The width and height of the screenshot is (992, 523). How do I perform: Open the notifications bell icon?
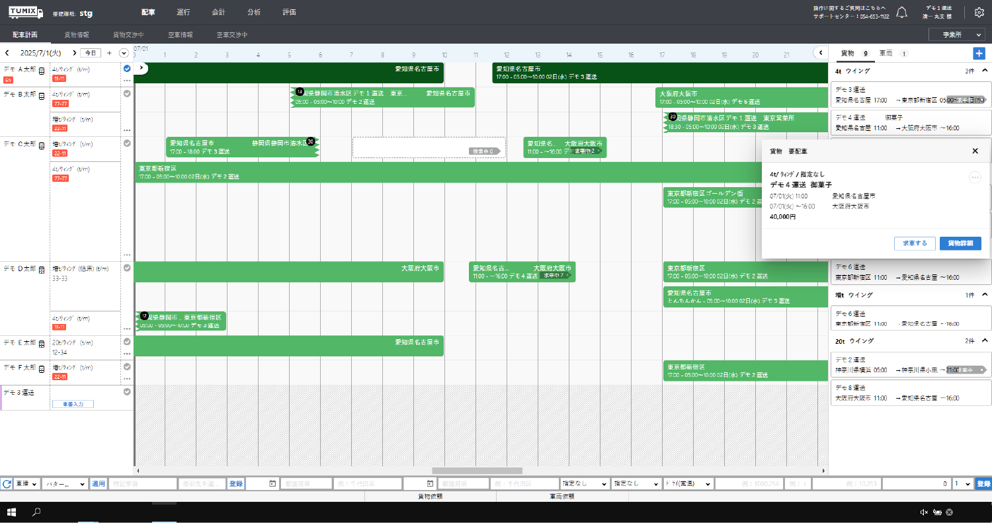click(902, 13)
